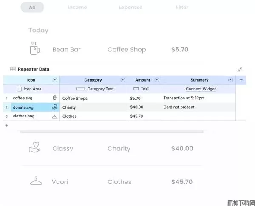255x206 pixels.
Task: Open the Summary column dropdown
Action: coord(231,80)
